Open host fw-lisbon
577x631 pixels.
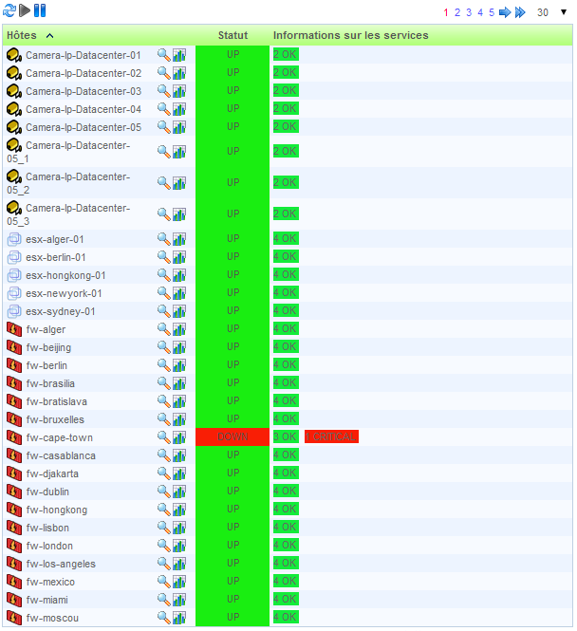(47, 528)
